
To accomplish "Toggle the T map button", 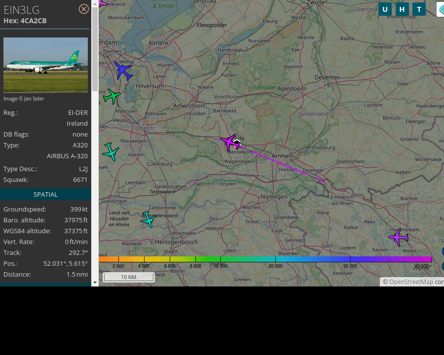I will 419,9.
